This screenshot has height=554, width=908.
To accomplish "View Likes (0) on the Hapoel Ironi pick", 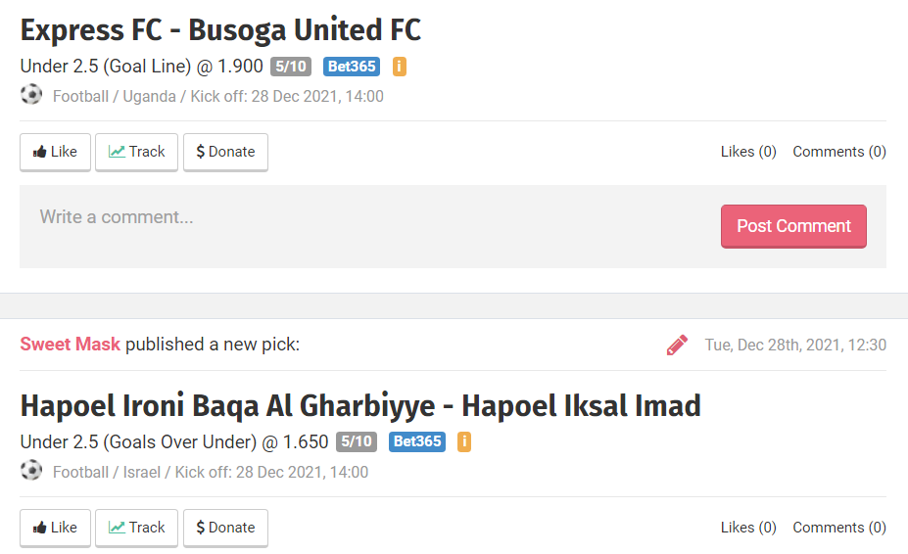I will [748, 528].
